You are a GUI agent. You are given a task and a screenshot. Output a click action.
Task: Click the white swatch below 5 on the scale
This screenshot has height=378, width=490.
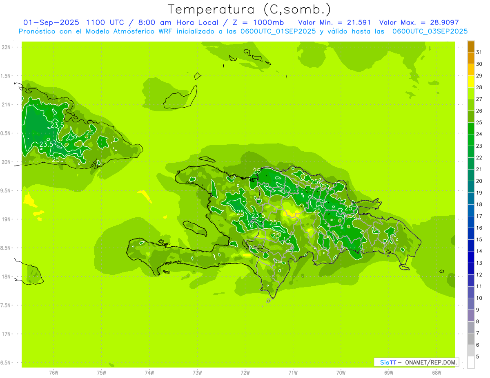tap(471, 363)
